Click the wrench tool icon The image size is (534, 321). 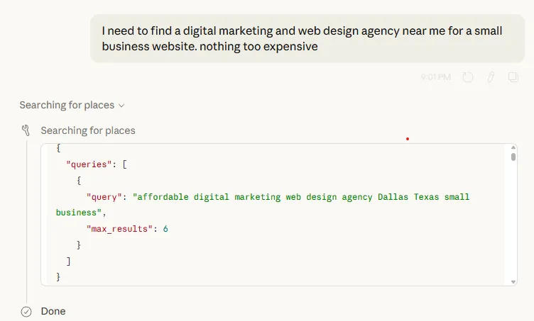[x=26, y=130]
